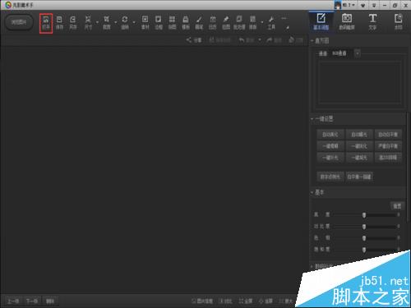Apply 自动白平衡 auto white balance

click(x=388, y=135)
